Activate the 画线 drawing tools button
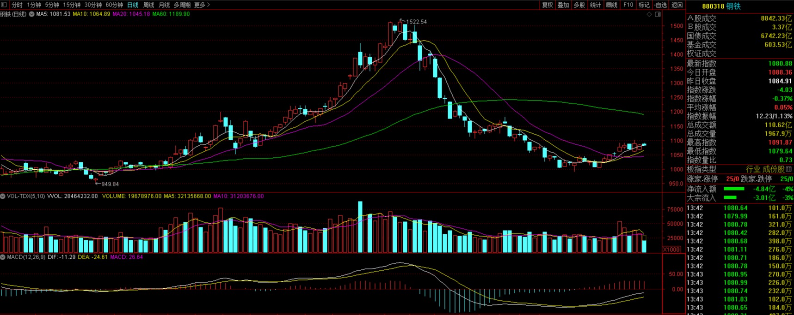This screenshot has height=315, width=794. click(x=612, y=5)
